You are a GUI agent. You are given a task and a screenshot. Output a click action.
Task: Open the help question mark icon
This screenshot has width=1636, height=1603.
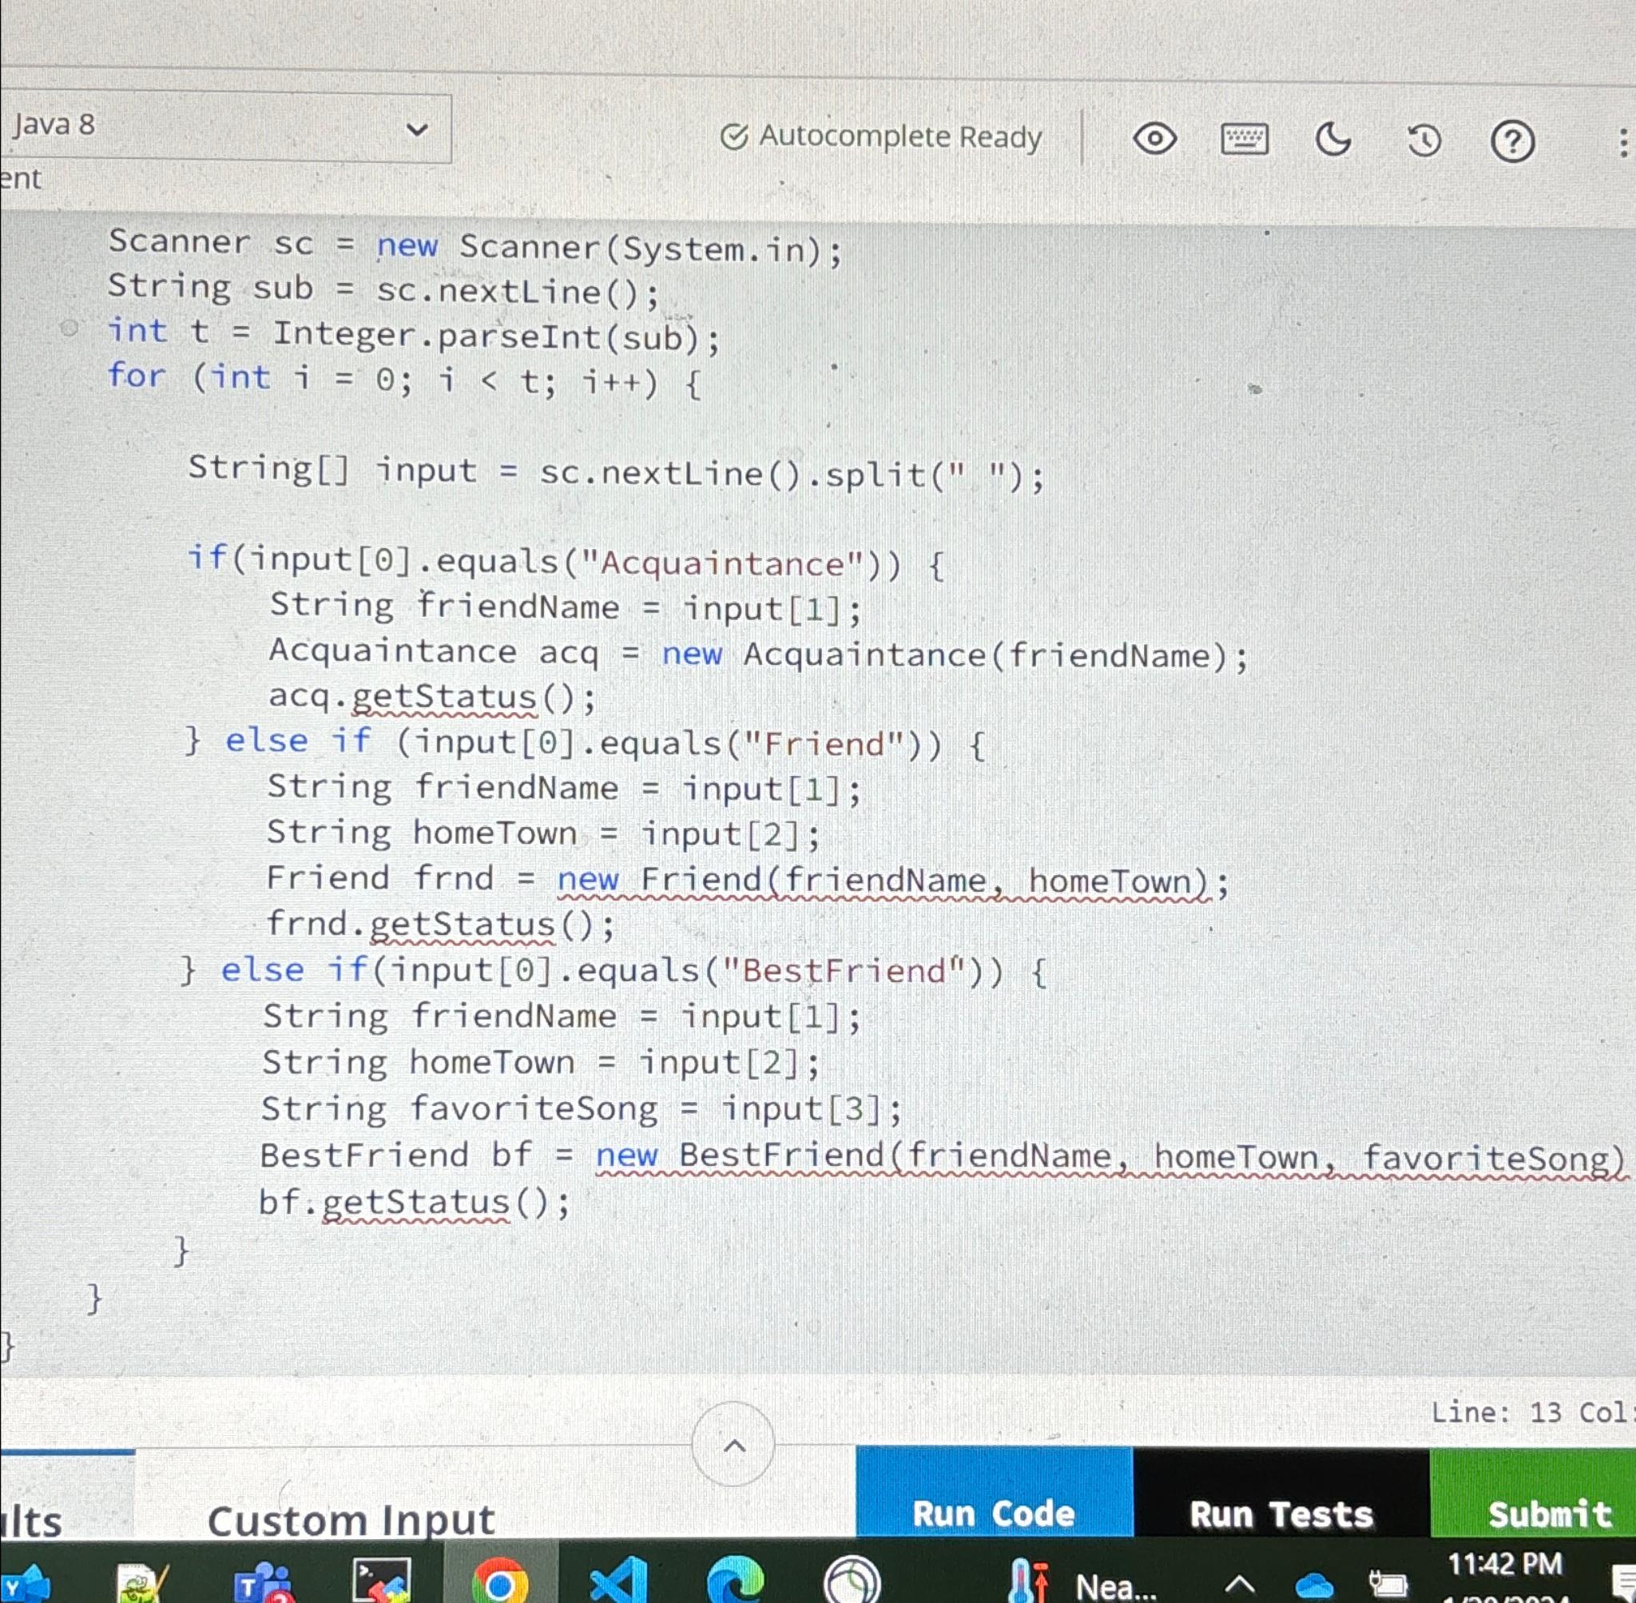(1512, 141)
